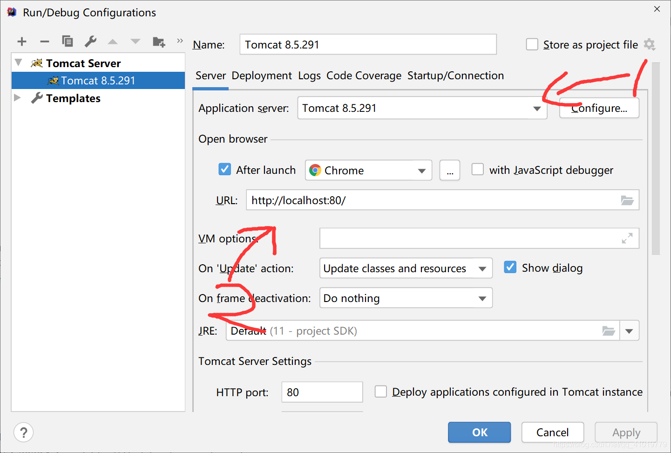Select Tomcat Server group in tree
The image size is (671, 453).
tap(83, 63)
